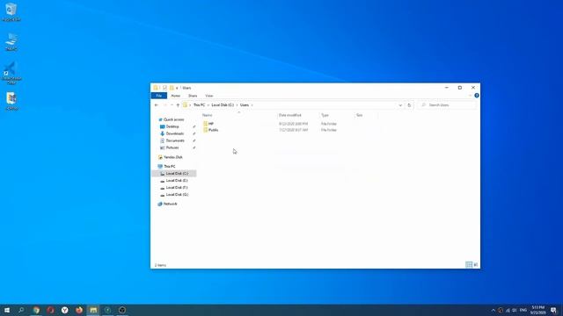Select Network in navigation pane

click(170, 204)
